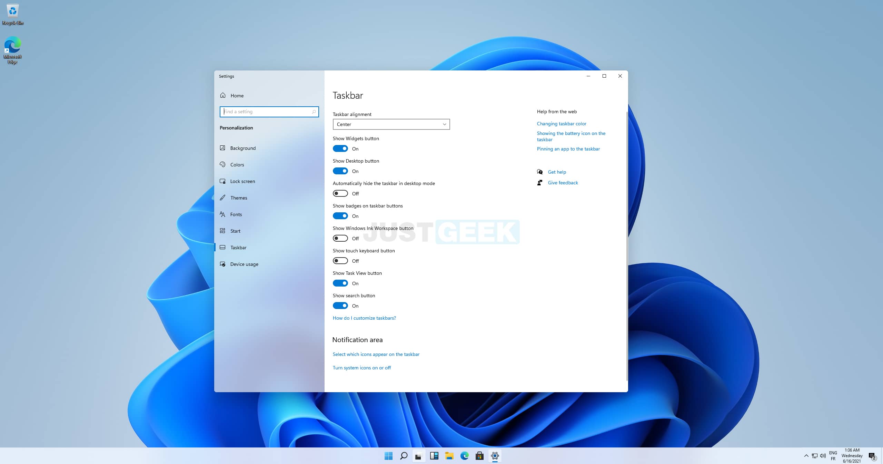Focus the 'Find a setting' search box
The image size is (883, 464).
pyautogui.click(x=269, y=112)
